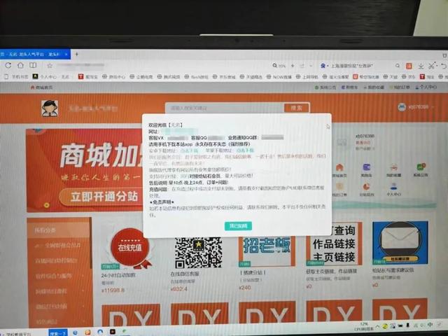Open the 商城首页 link in top site bar
The image size is (448, 336).
click(41, 87)
